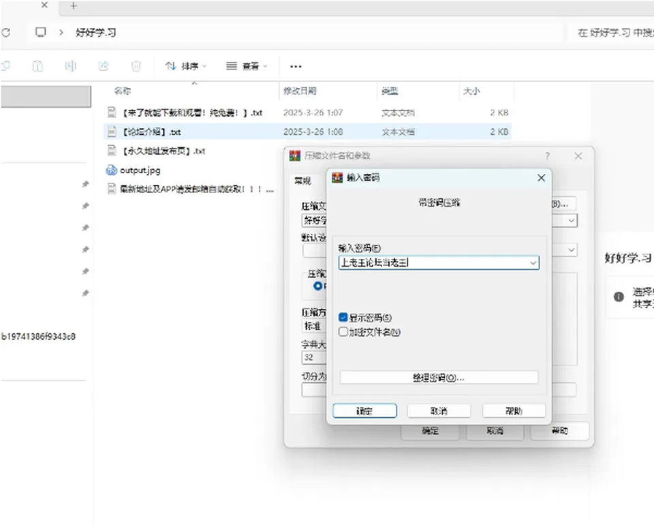Image resolution: width=654 pixels, height=527 pixels.
Task: Click 确定 in the 压缩文件名和参数 dialog
Action: (430, 431)
